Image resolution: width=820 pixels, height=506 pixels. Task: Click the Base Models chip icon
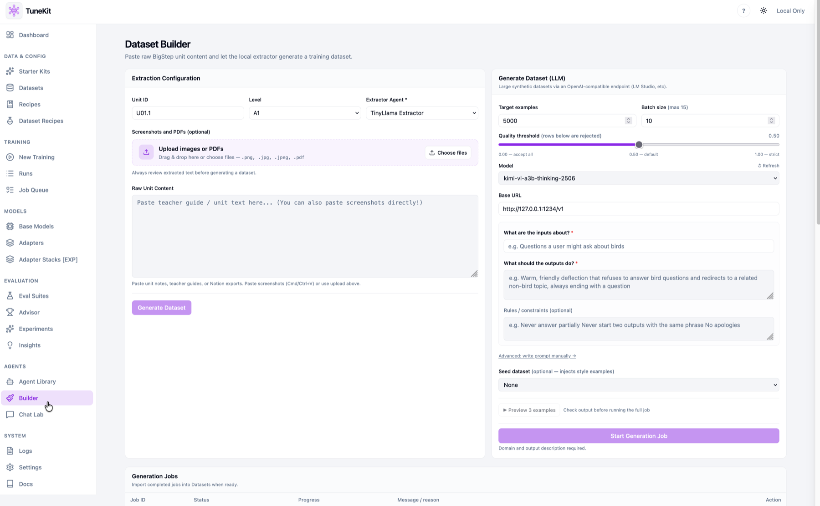click(x=10, y=226)
